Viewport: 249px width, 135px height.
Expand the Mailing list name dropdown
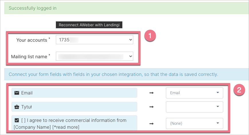tap(95, 57)
